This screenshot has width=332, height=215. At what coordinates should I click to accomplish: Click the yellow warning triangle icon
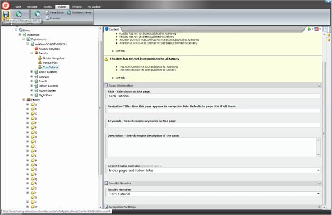(x=106, y=59)
